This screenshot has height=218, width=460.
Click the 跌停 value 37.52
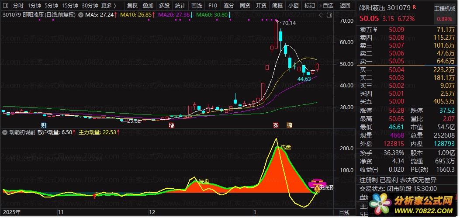click(447, 111)
